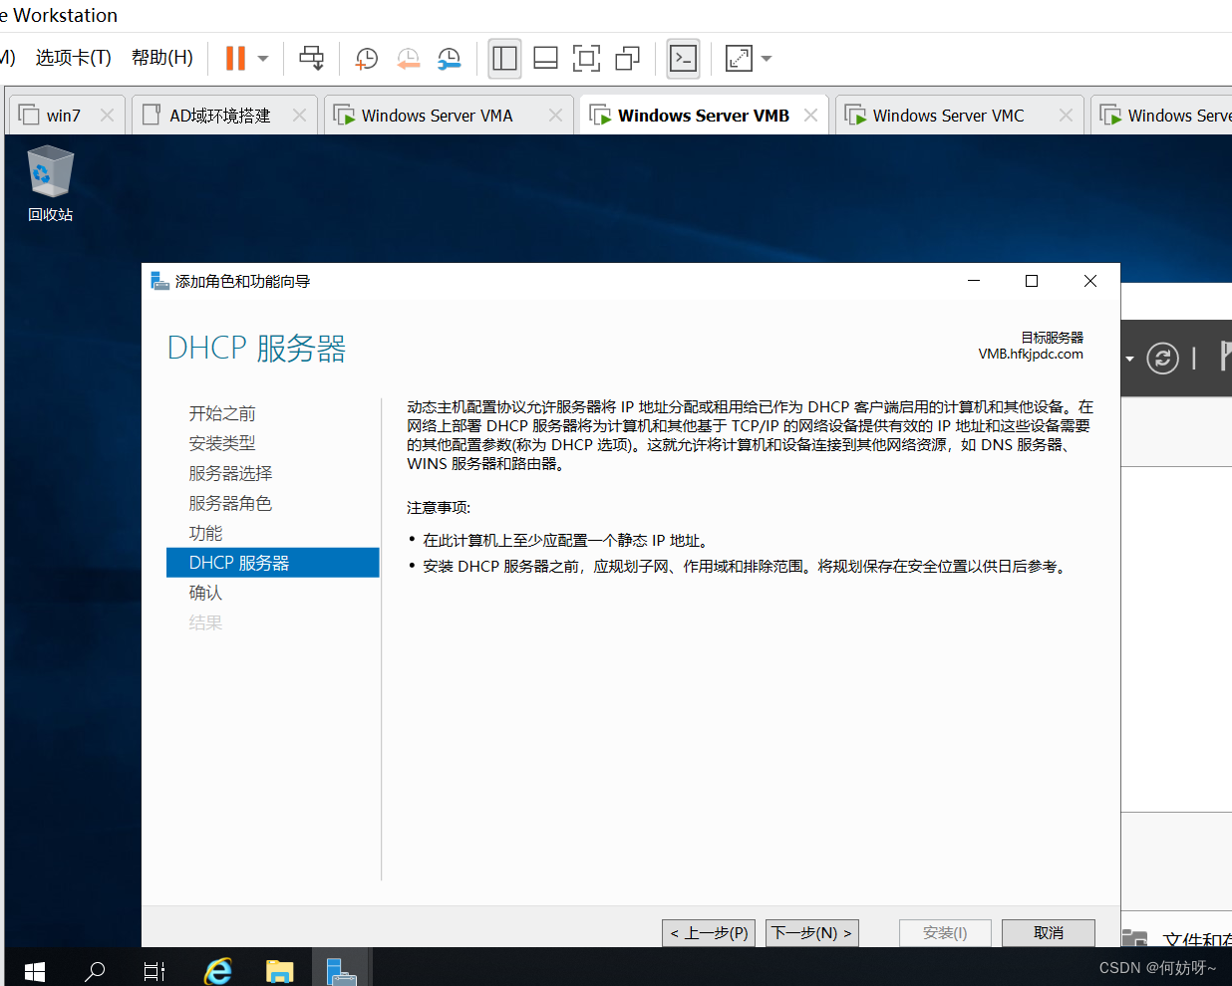The image size is (1232, 986).
Task: Take a snapshot of this virtual machine
Action: pos(367,59)
